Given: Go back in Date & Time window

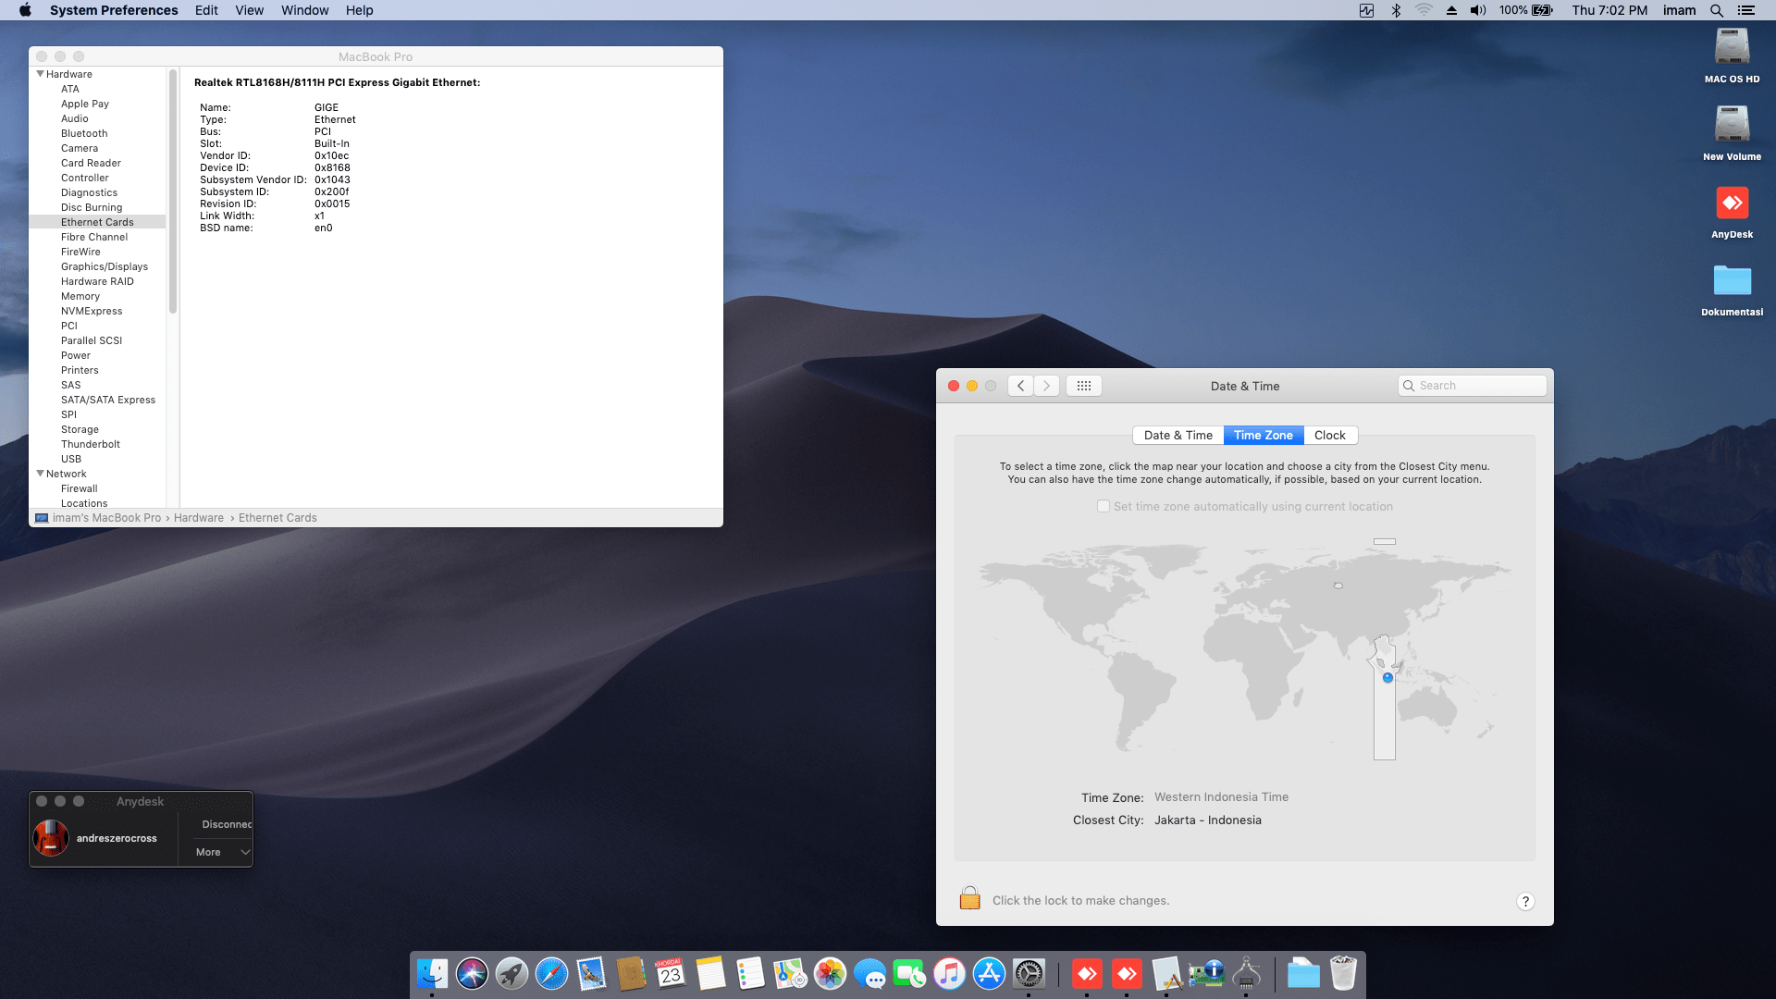Looking at the screenshot, I should (x=1020, y=386).
